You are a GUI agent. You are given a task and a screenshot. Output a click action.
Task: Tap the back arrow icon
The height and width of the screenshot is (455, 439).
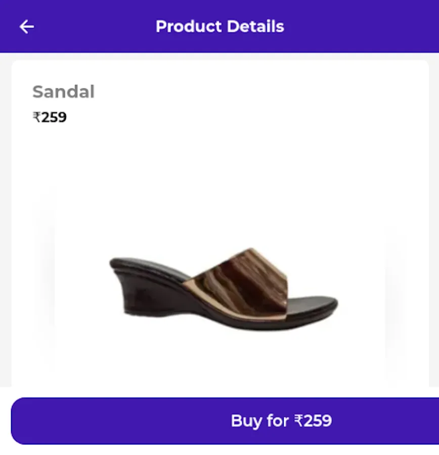click(26, 27)
